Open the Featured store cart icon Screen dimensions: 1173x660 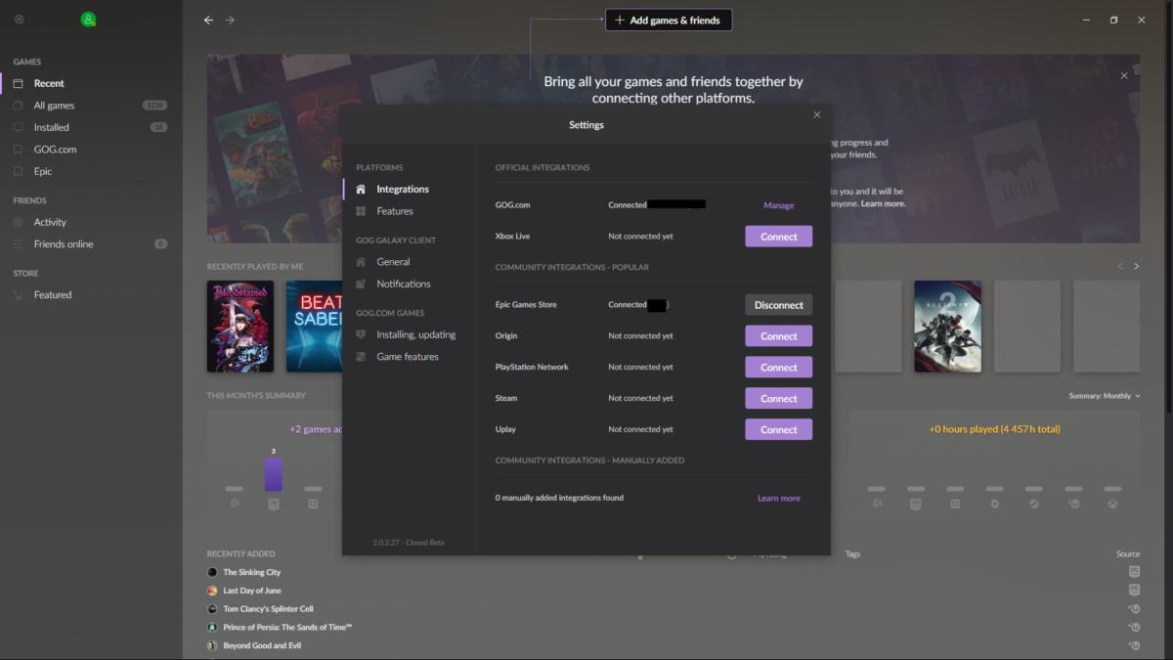[18, 294]
